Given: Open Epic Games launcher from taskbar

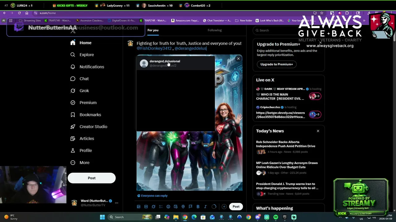Looking at the screenshot, I should tap(285, 217).
